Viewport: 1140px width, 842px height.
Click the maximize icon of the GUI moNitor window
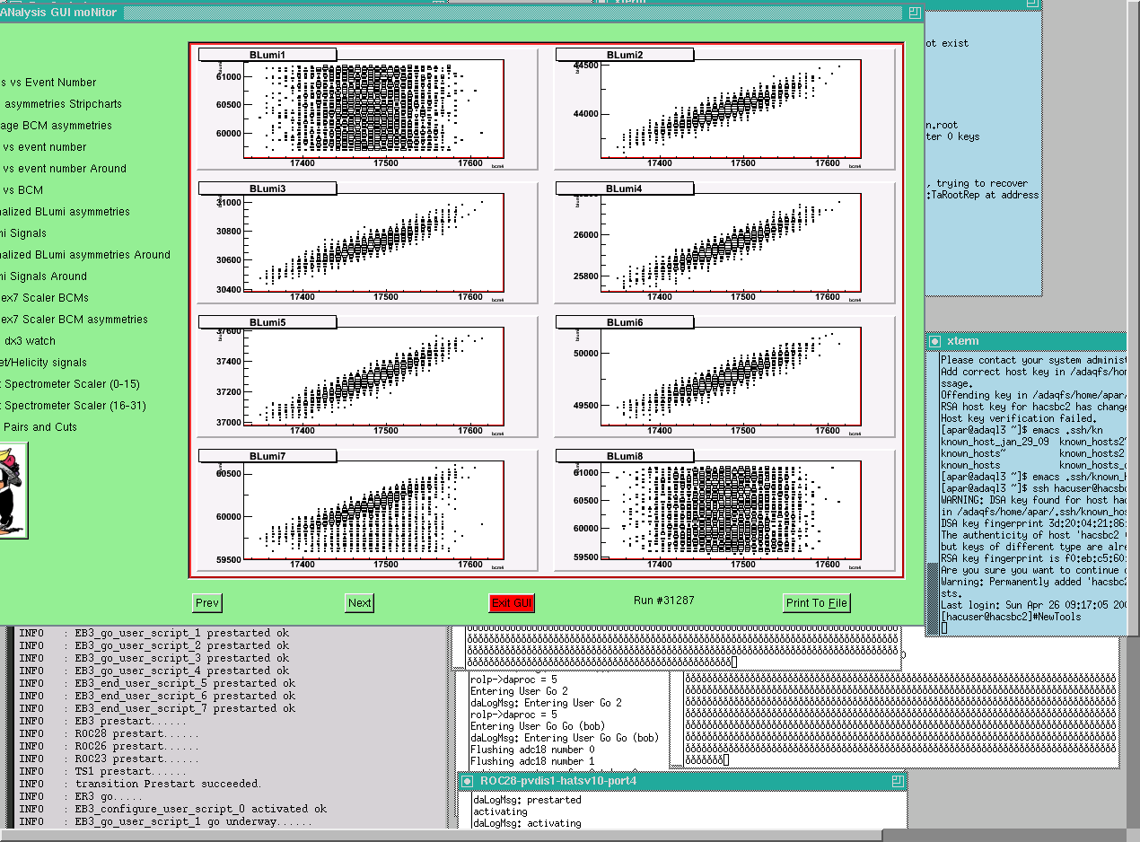915,13
